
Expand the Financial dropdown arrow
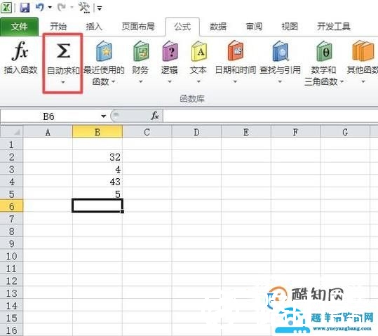(140, 81)
